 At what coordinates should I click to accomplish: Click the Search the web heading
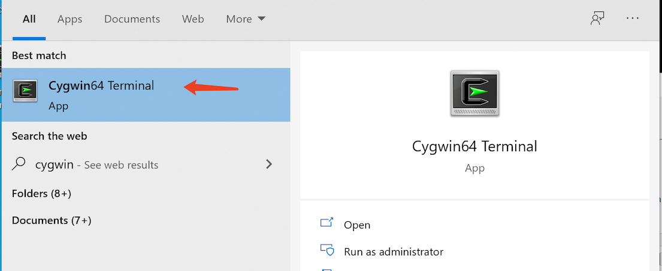[x=49, y=136]
